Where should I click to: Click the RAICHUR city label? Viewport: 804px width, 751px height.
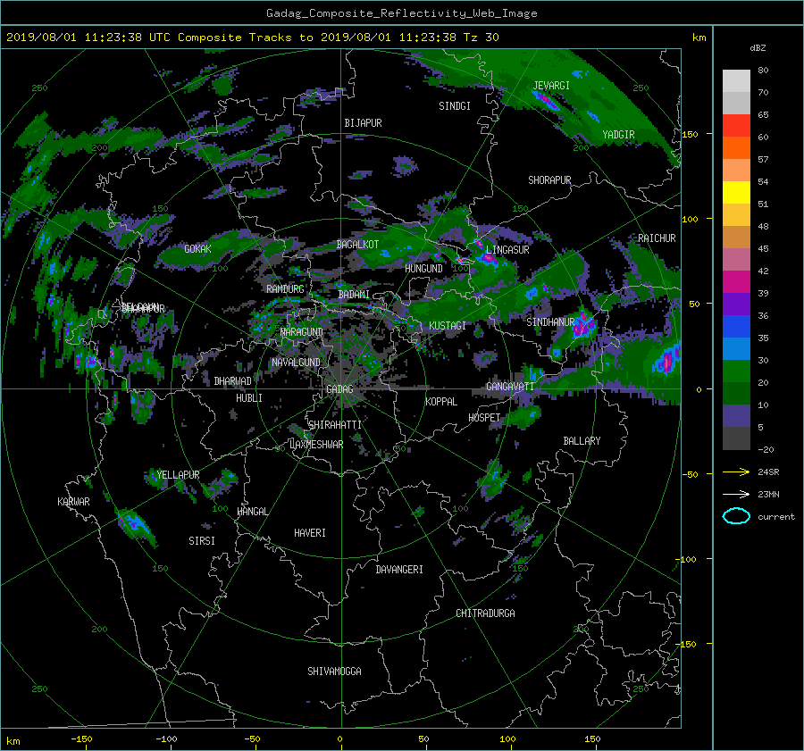657,238
